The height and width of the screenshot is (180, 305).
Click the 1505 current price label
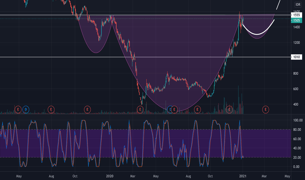(x=296, y=20)
